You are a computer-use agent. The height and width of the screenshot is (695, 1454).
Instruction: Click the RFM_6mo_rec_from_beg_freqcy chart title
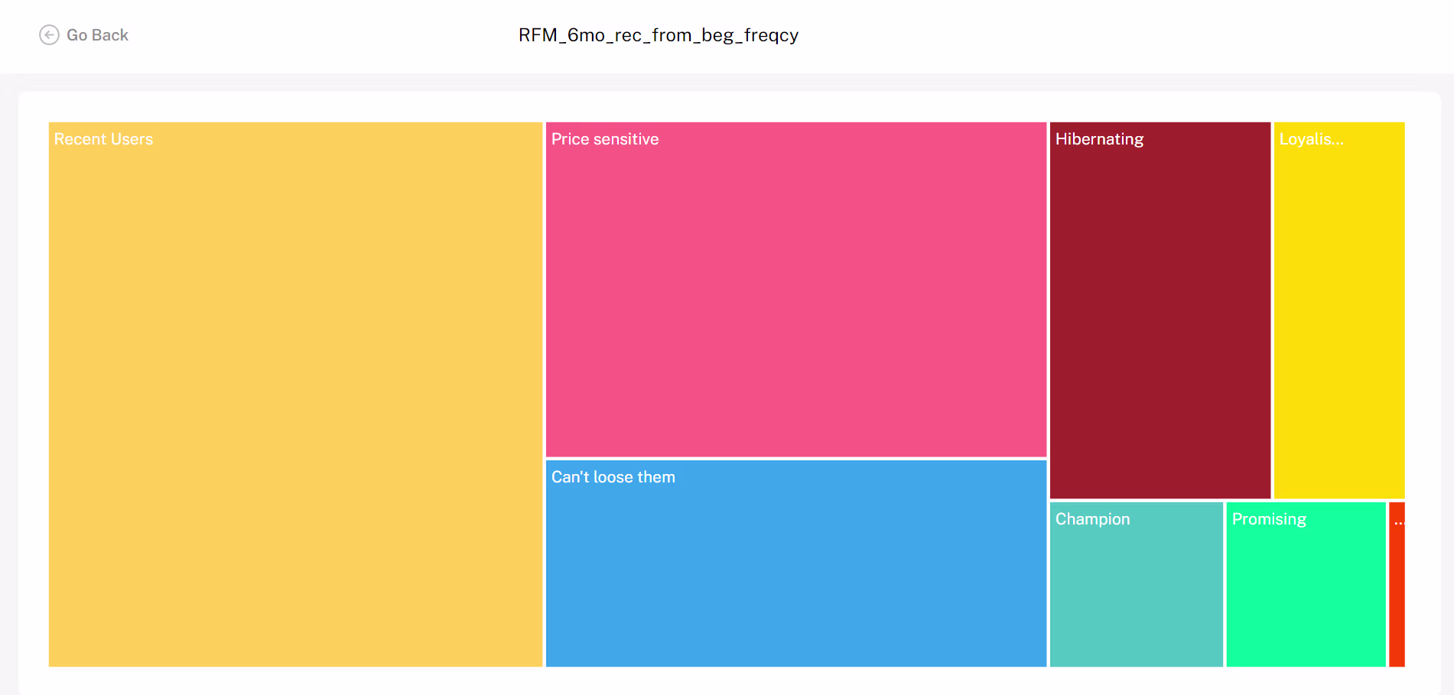pyautogui.click(x=658, y=35)
